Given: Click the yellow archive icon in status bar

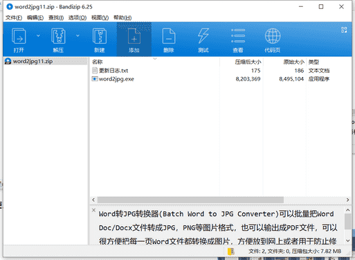Looking at the screenshot, I should (231, 252).
